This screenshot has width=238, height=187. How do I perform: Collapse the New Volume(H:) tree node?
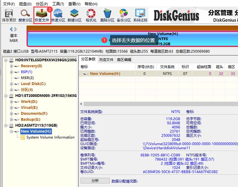(11, 131)
